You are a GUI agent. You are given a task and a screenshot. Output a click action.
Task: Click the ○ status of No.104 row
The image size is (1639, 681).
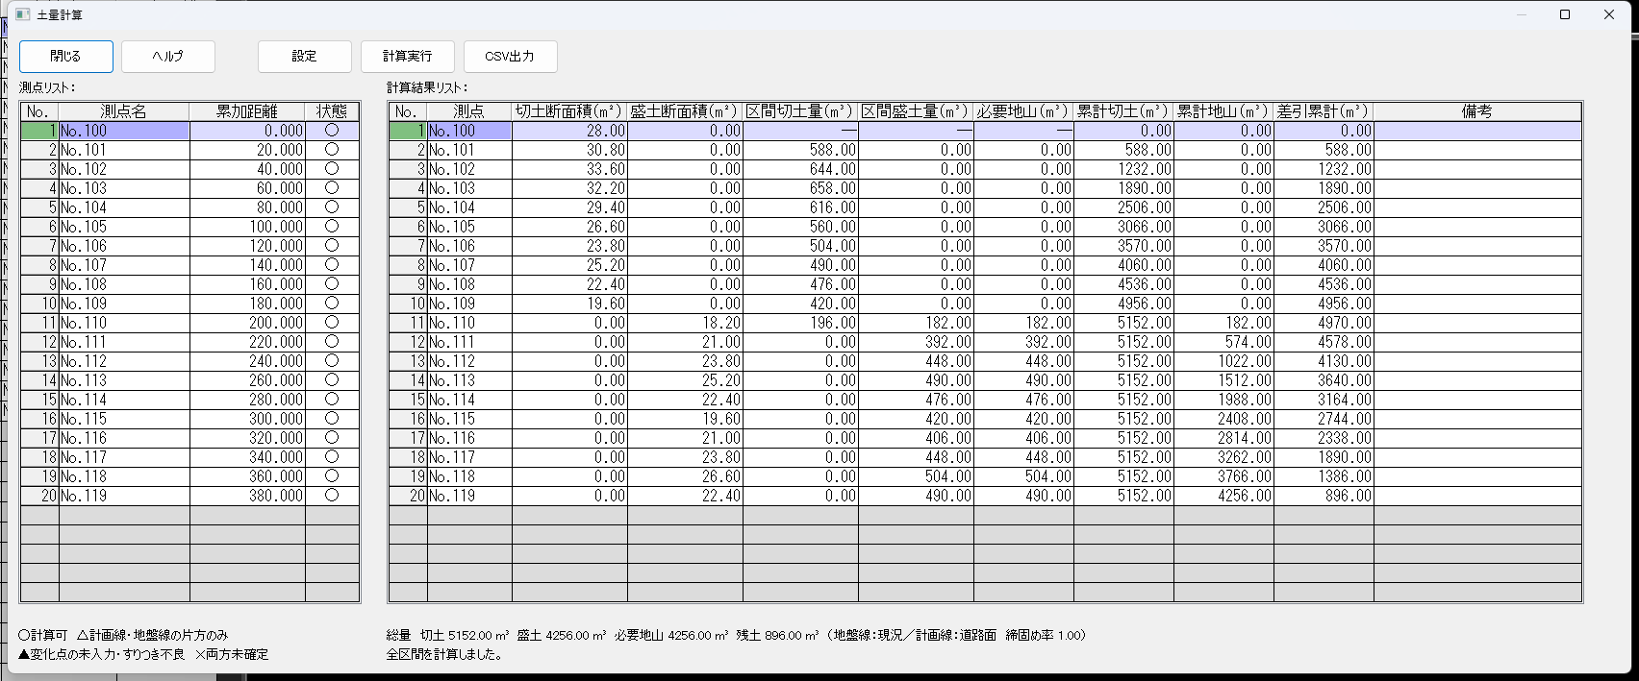point(332,207)
